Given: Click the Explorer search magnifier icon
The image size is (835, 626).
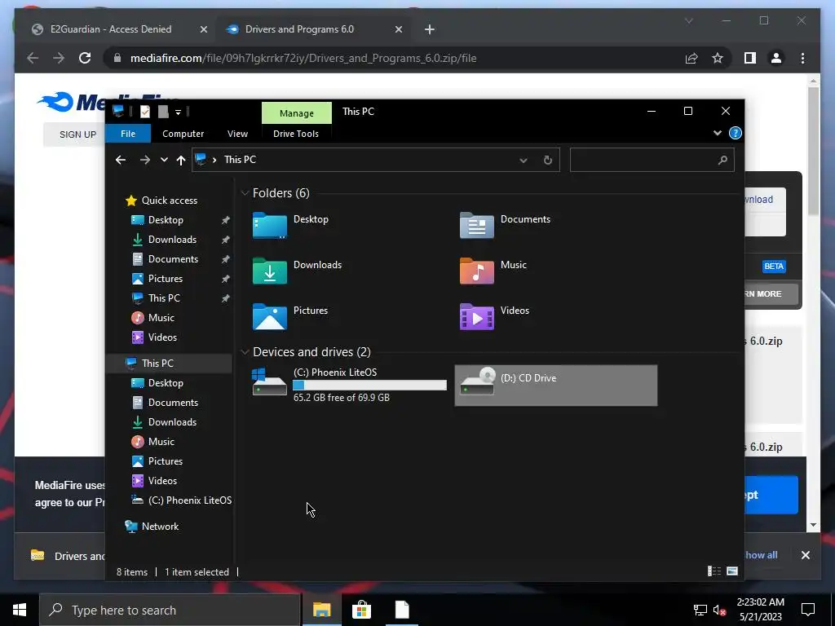Looking at the screenshot, I should tap(722, 160).
